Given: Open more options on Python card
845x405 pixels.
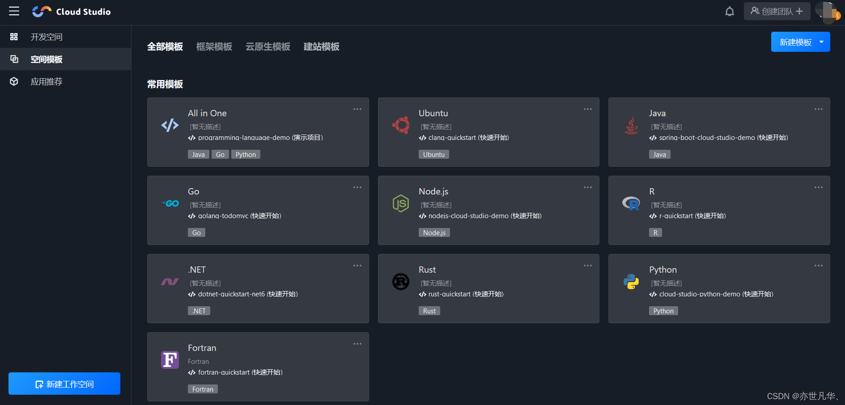Looking at the screenshot, I should [x=819, y=266].
